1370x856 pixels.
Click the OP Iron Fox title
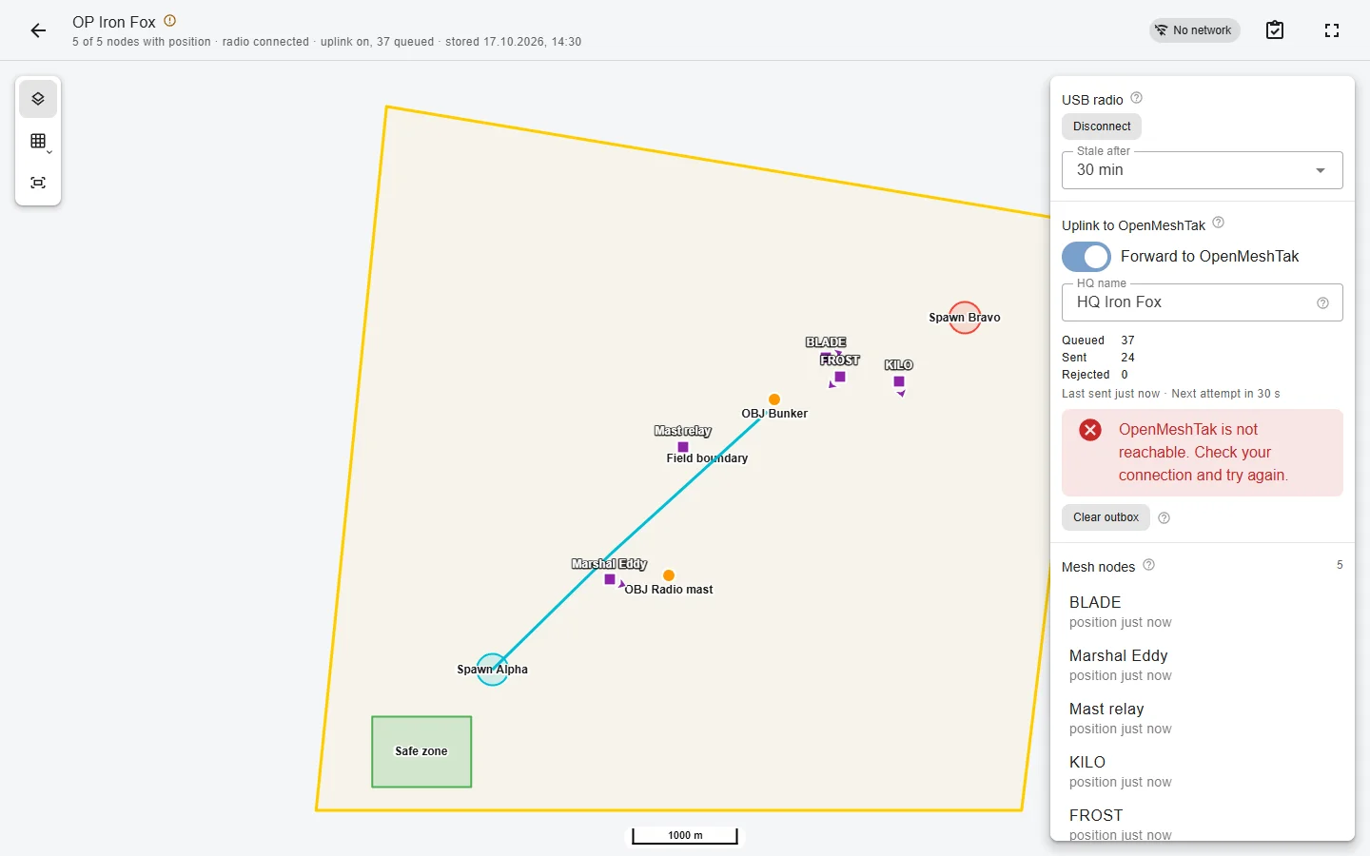[x=114, y=22]
